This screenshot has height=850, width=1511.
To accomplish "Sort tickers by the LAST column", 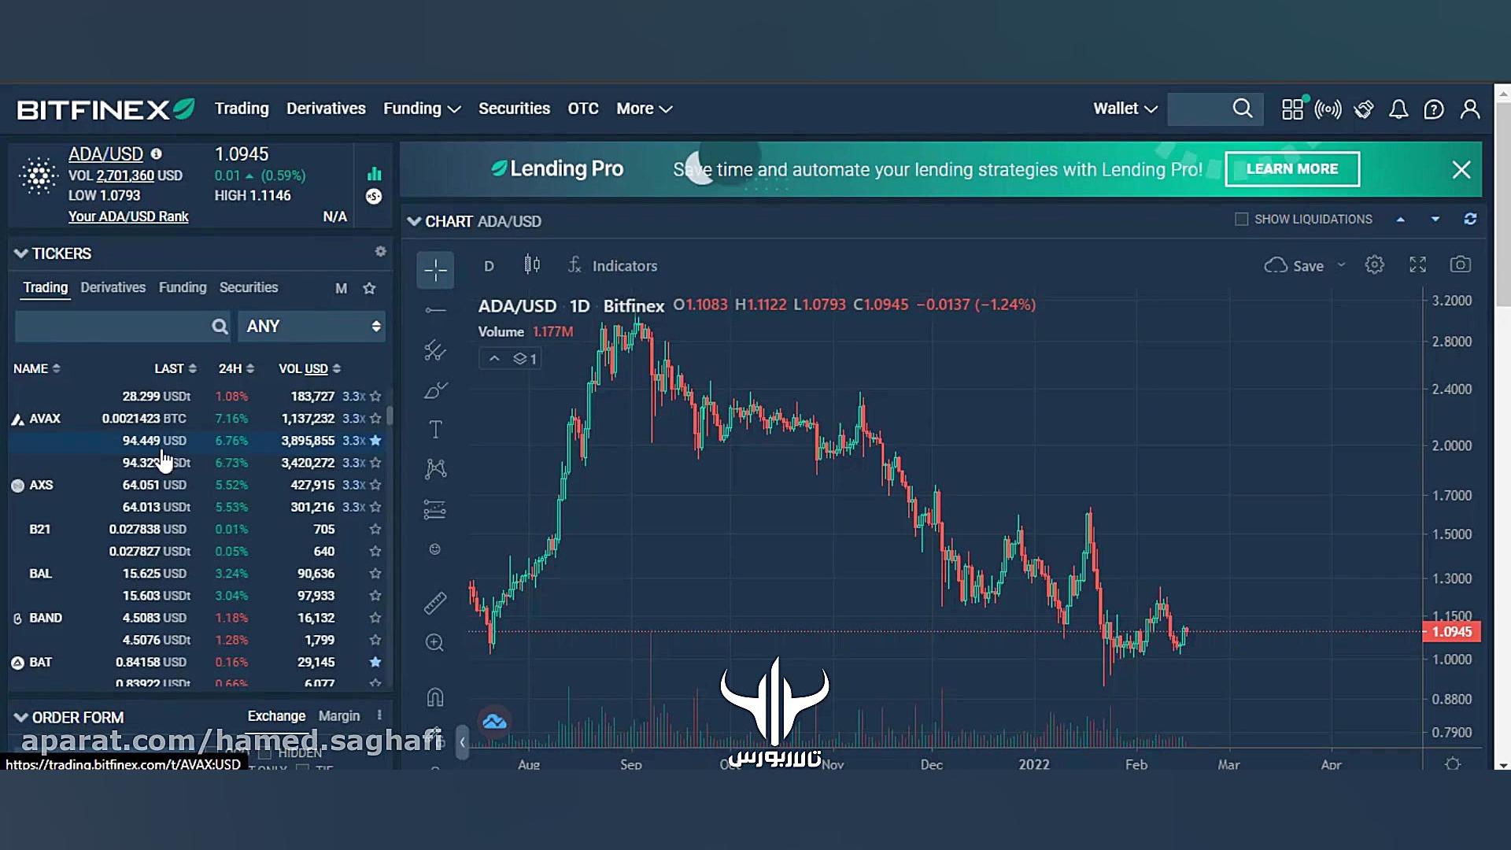I will click(175, 368).
